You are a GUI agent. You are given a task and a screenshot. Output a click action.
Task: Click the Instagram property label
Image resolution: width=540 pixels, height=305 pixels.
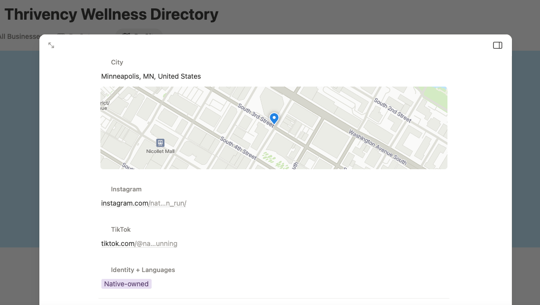tap(126, 189)
